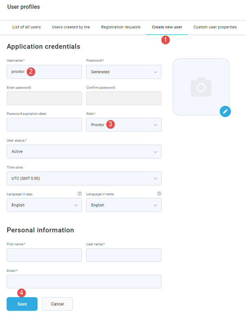Image resolution: width=246 pixels, height=315 pixels.
Task: Click help icon beside Language in tests
Action: click(x=159, y=194)
